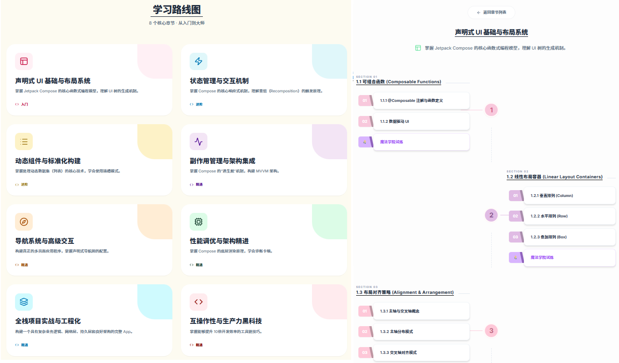Select lesson 1.2.1 垂直排列 (Column)
The width and height of the screenshot is (619, 363).
569,196
